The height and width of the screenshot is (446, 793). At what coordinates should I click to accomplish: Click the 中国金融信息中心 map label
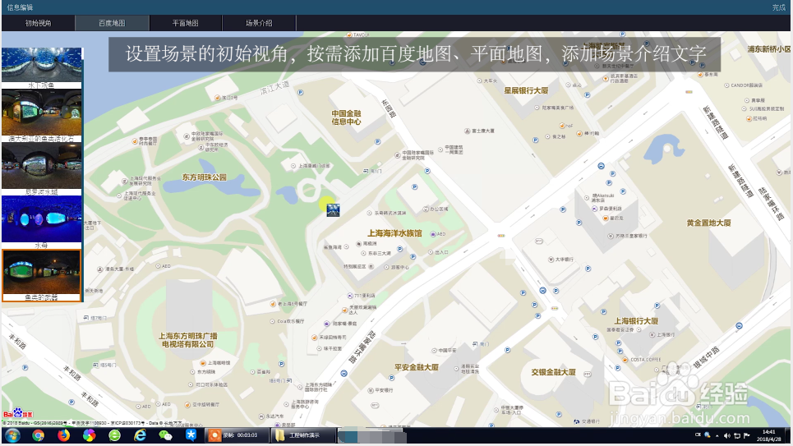347,117
